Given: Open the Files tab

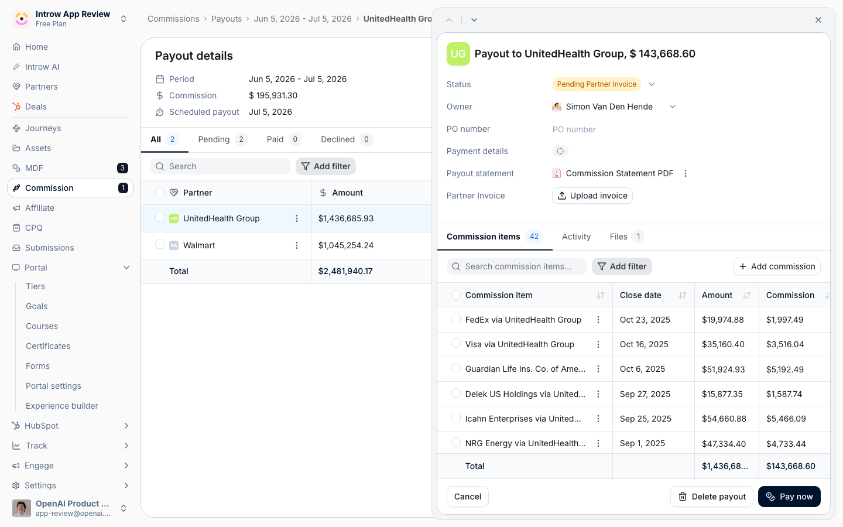Looking at the screenshot, I should [x=626, y=237].
